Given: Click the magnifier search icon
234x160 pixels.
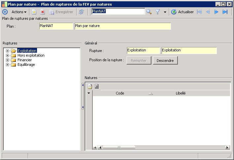Looking at the screenshot, I should point(149,12).
